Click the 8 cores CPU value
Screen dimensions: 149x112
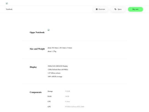67,101
